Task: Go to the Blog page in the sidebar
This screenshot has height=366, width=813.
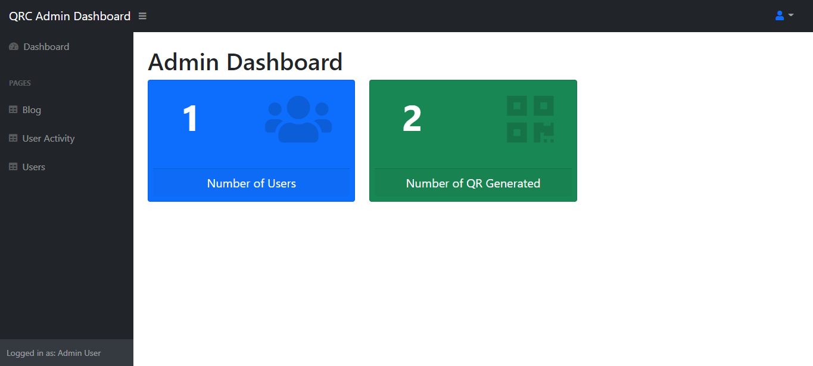Action: (32, 110)
